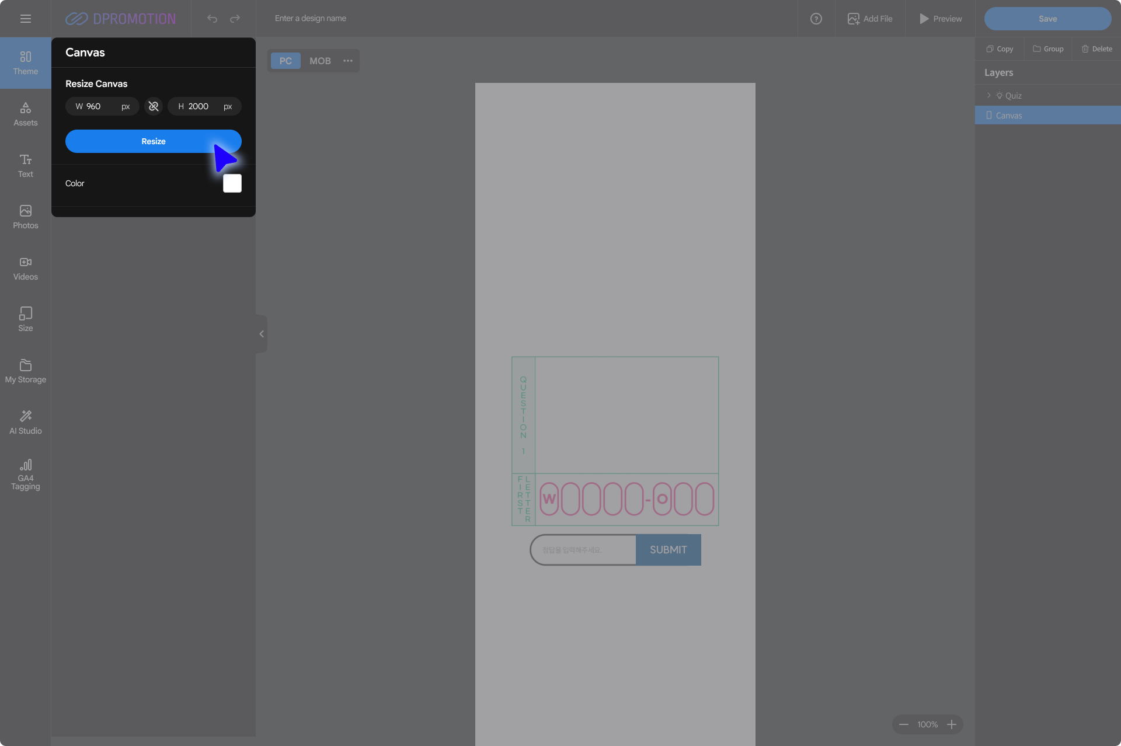Open the three-dot view options
This screenshot has width=1121, height=746.
click(x=348, y=61)
